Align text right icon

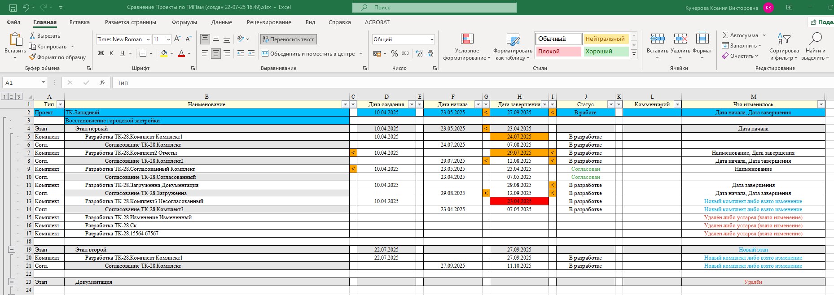click(227, 53)
